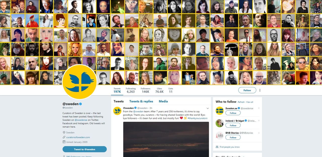Click the Tweet to @sweden button

85,149
